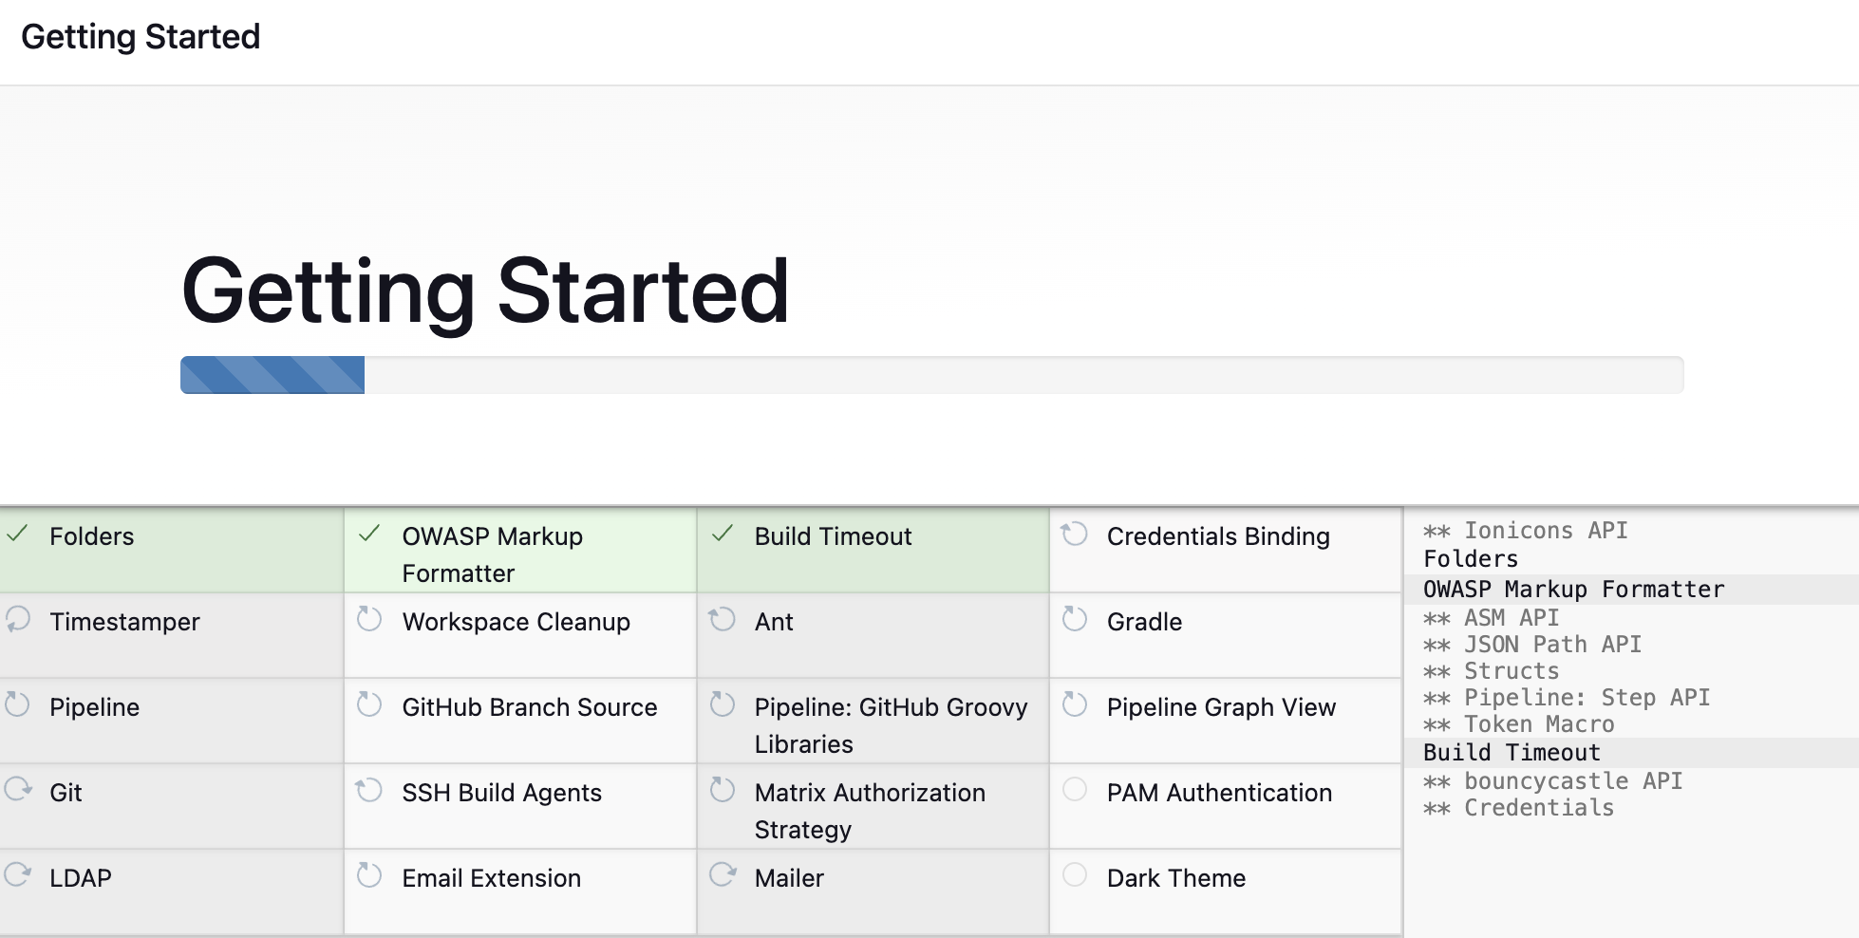Select the Pipeline plugin cell
Viewport: 1859px width, 938px height.
coord(172,721)
